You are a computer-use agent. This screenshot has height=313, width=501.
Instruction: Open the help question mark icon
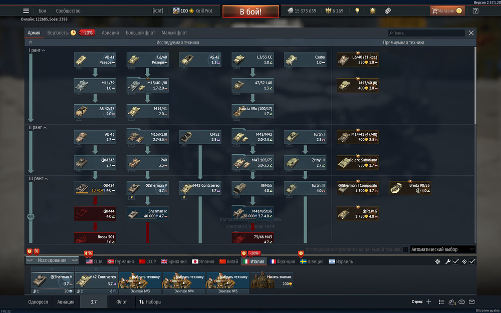[x=475, y=11]
